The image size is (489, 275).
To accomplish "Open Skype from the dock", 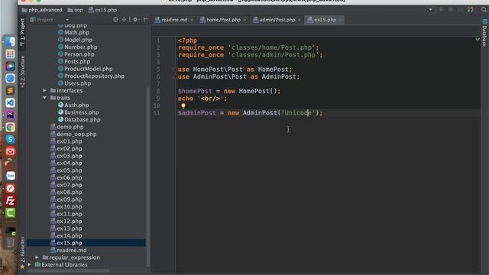I will [10, 139].
